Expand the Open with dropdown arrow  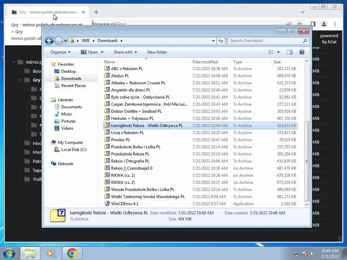tap(102, 52)
